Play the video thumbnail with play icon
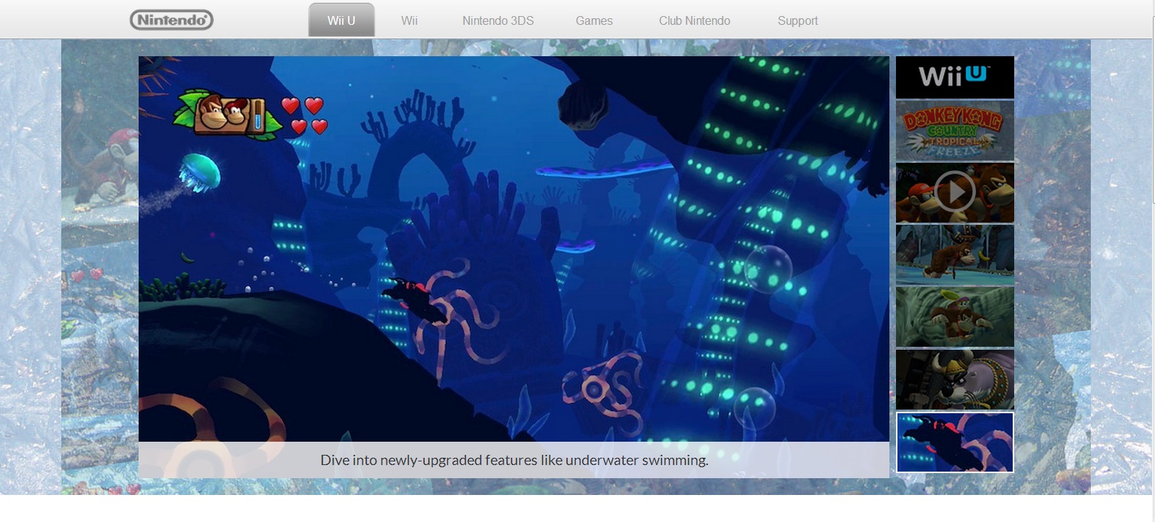Screen dimensions: 1155x522 954,193
